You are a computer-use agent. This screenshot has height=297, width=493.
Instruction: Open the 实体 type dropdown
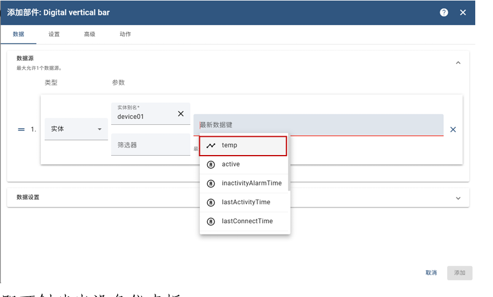point(76,129)
